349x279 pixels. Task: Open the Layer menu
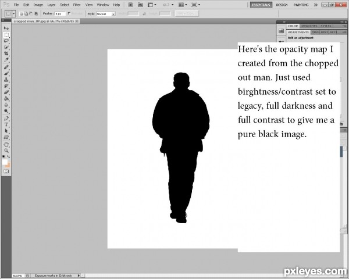coord(51,5)
